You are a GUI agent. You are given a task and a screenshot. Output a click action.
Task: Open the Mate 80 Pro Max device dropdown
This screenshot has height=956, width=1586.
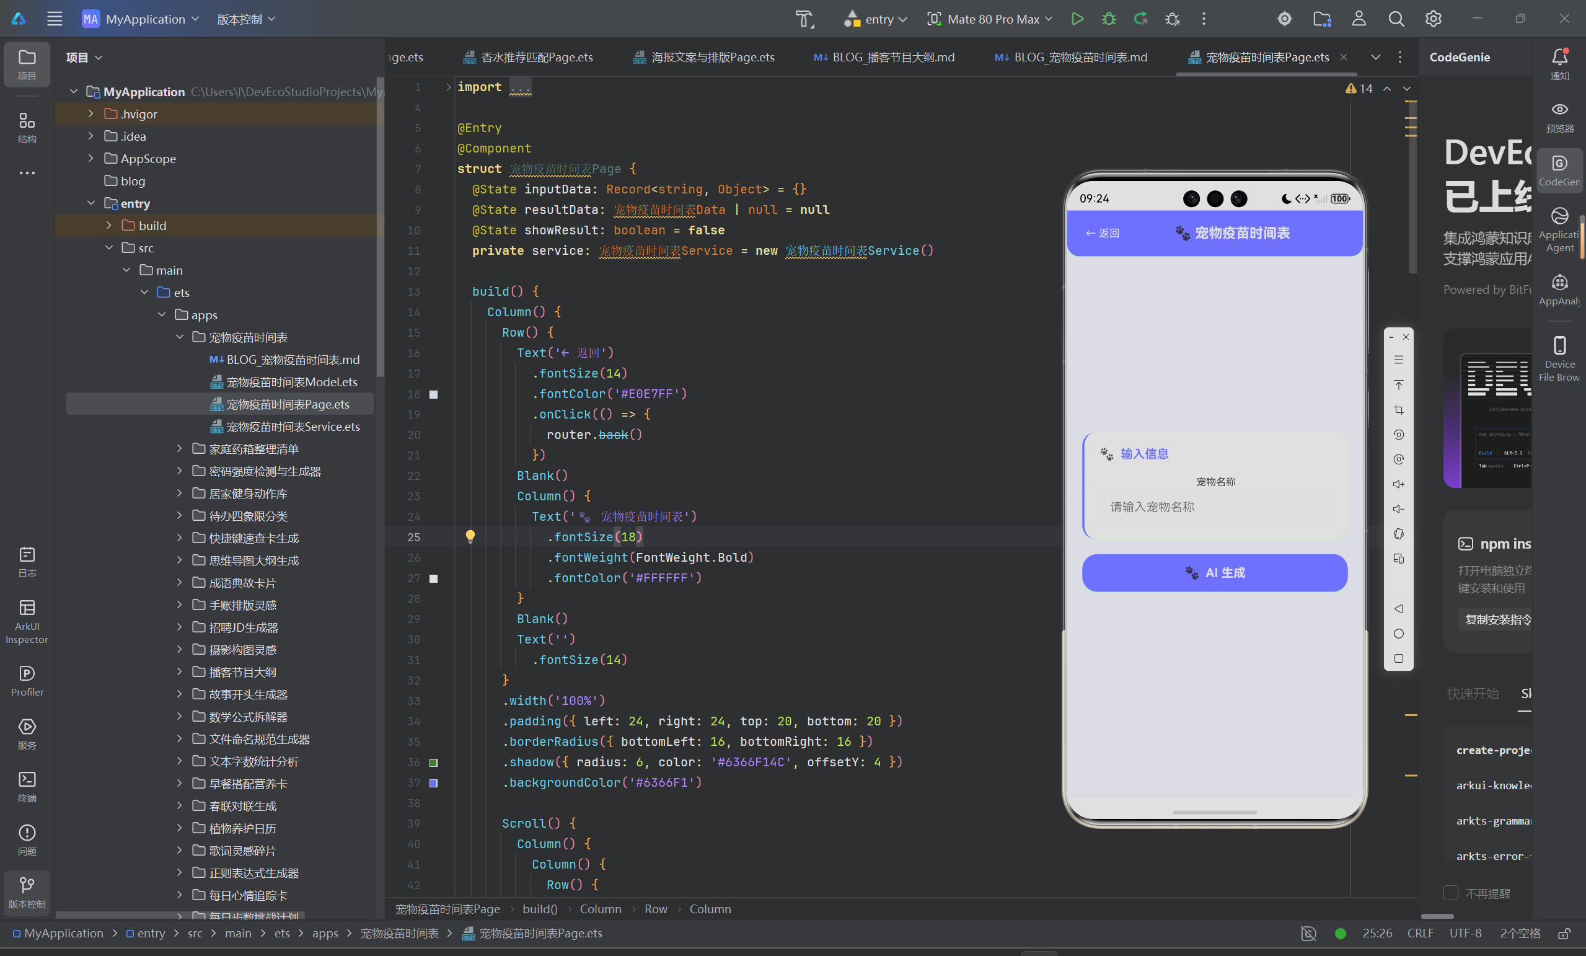[x=990, y=19]
